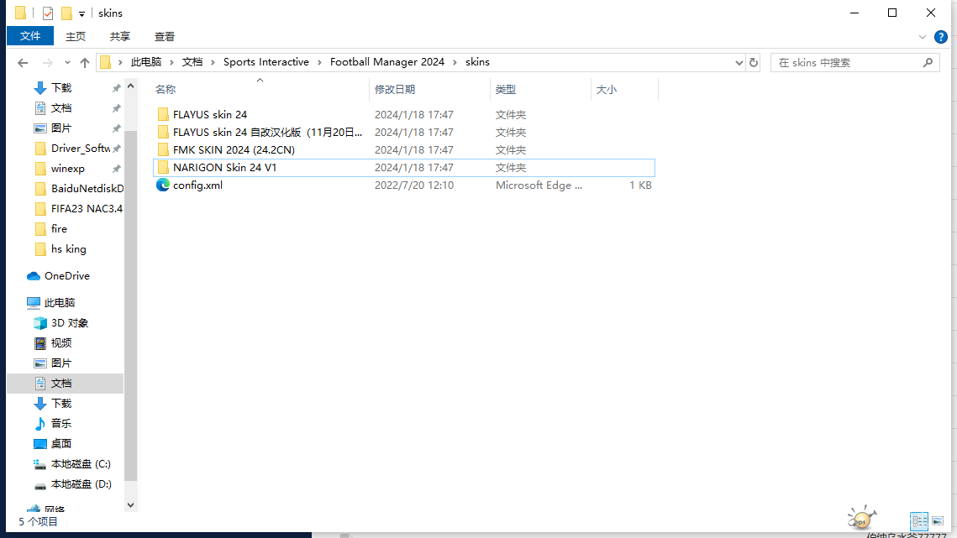Click Sports Interactive breadcrumb
This screenshot has width=957, height=538.
pos(266,61)
